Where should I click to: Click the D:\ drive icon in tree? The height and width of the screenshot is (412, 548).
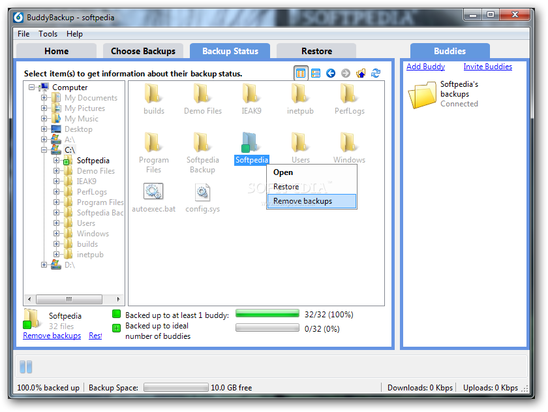pyautogui.click(x=56, y=264)
